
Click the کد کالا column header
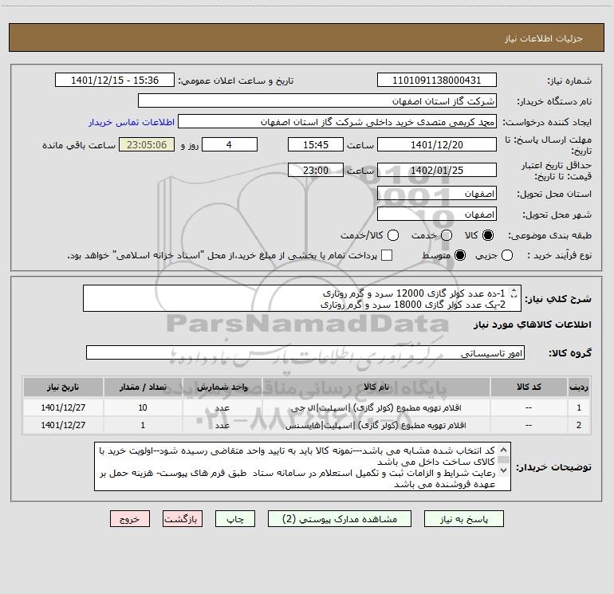pyautogui.click(x=529, y=387)
